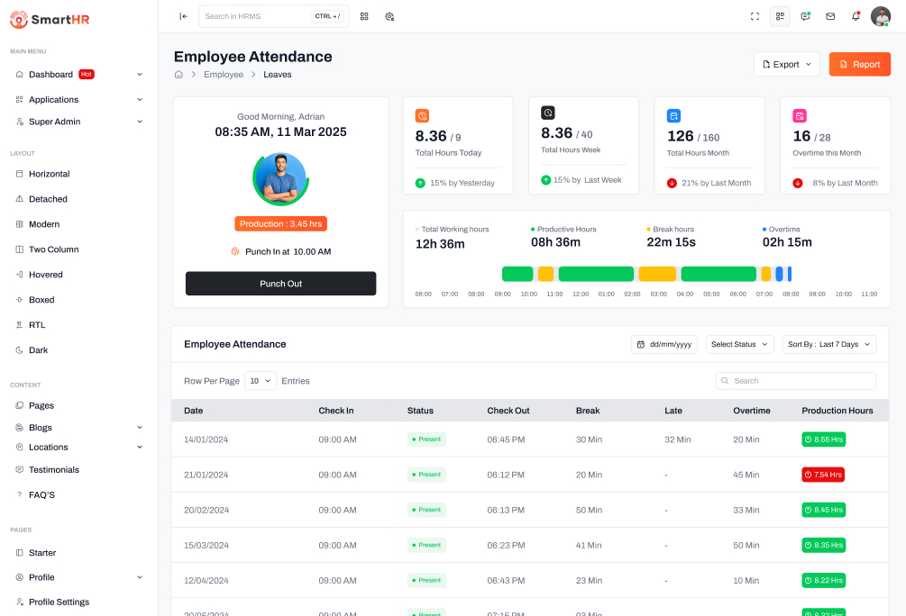
Task: Click the home icon in the breadcrumb
Action: (178, 75)
